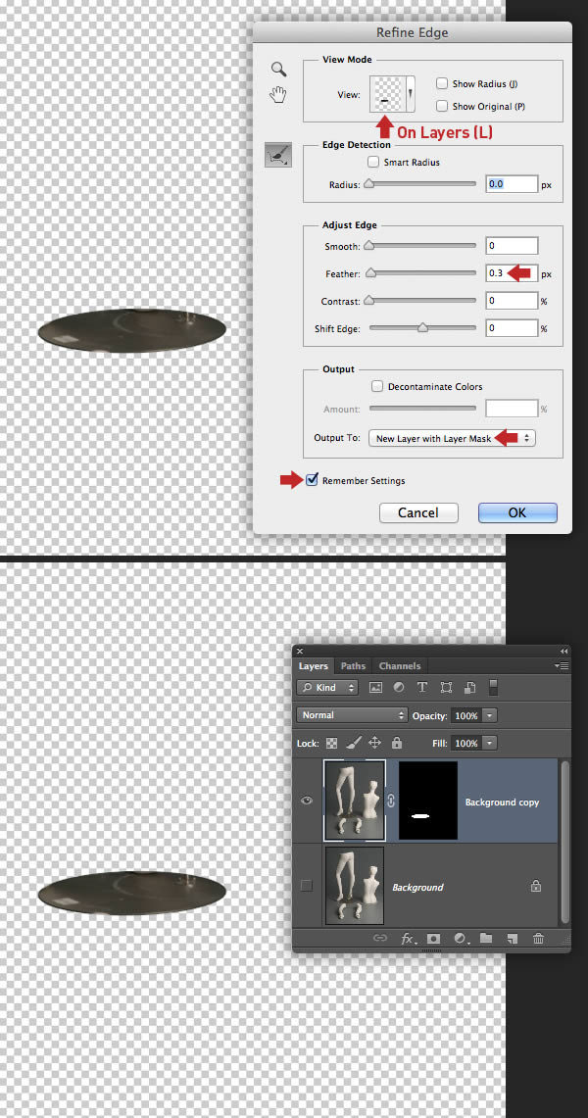Click the Feather slider handle

click(369, 273)
